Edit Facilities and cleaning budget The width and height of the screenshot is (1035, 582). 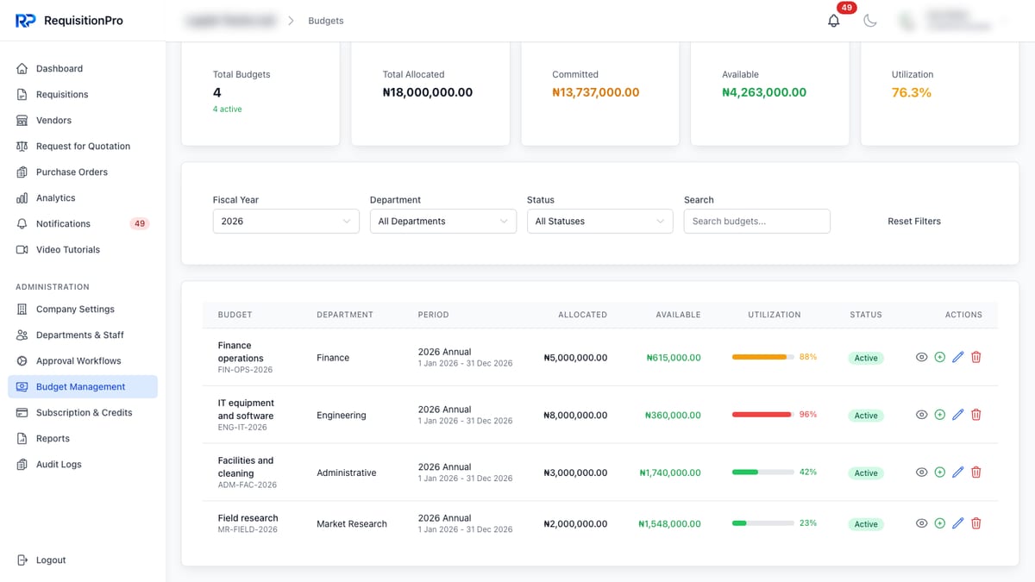pos(958,472)
